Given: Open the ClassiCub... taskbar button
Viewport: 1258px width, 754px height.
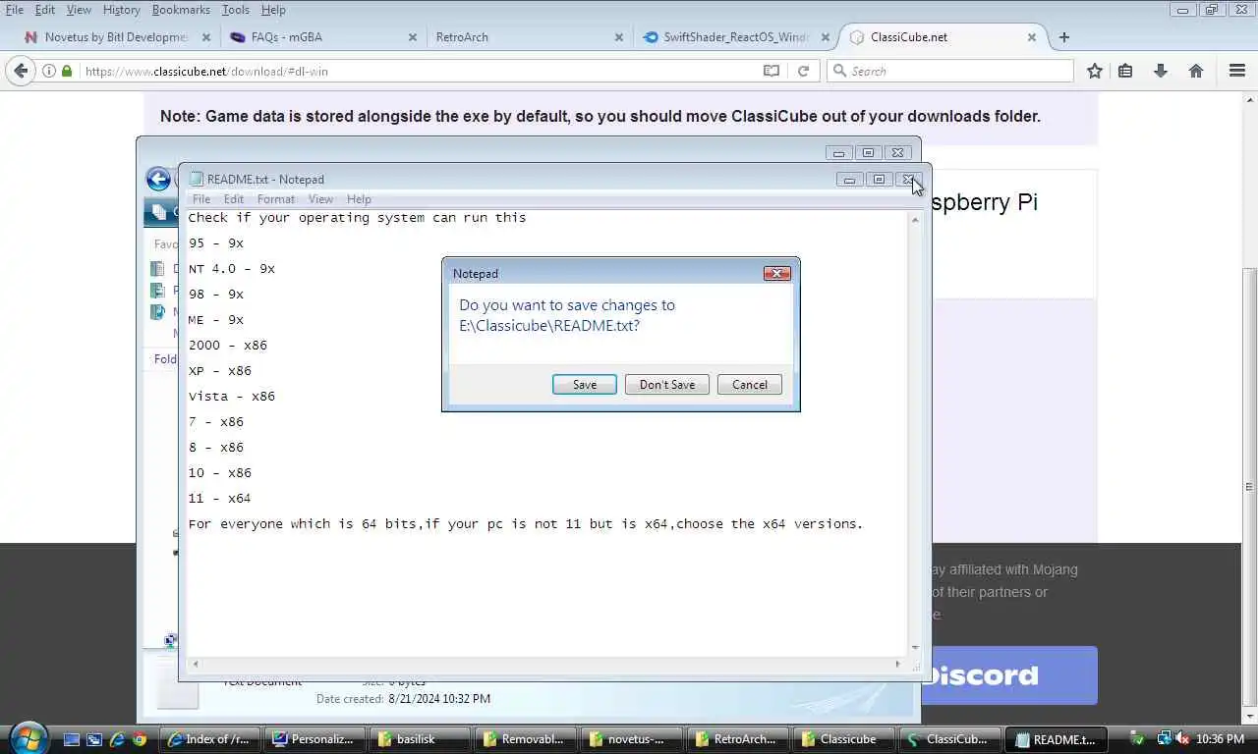Looking at the screenshot, I should (949, 739).
